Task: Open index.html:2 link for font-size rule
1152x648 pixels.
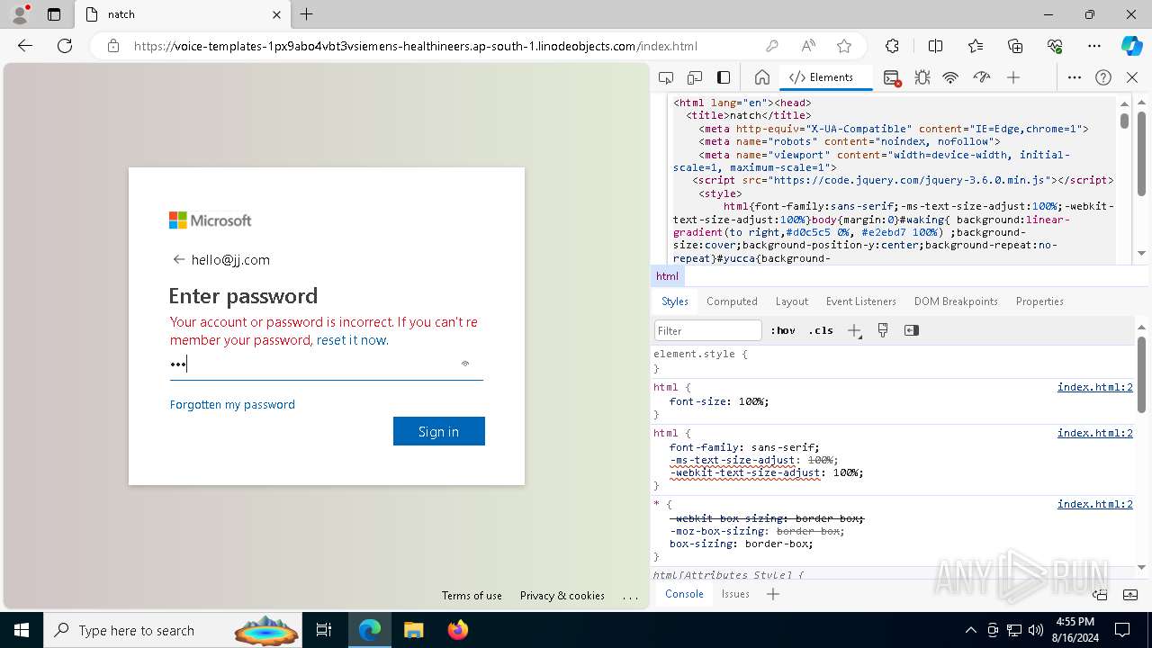Action: coord(1094,387)
